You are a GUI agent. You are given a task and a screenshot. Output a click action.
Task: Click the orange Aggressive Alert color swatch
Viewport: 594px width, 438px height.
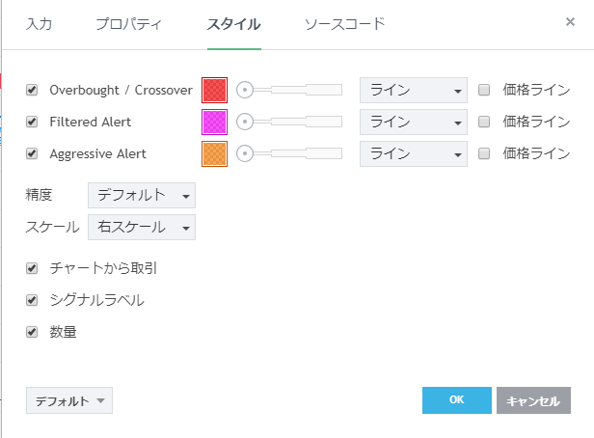[214, 153]
